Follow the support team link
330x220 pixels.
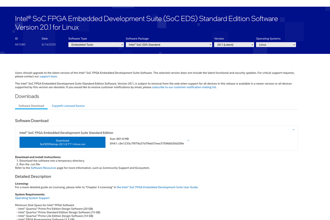click(x=48, y=76)
